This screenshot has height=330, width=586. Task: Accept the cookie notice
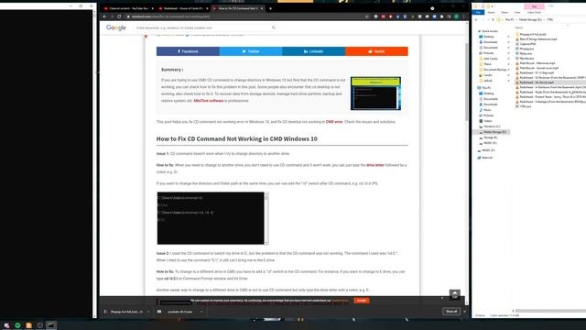coord(362,301)
